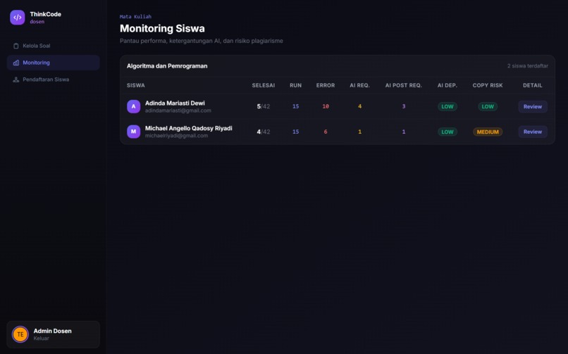Screen dimensions: 568x354
Task: Click the 'Algoritma dan Pemrograman' course title
Action: click(x=167, y=66)
